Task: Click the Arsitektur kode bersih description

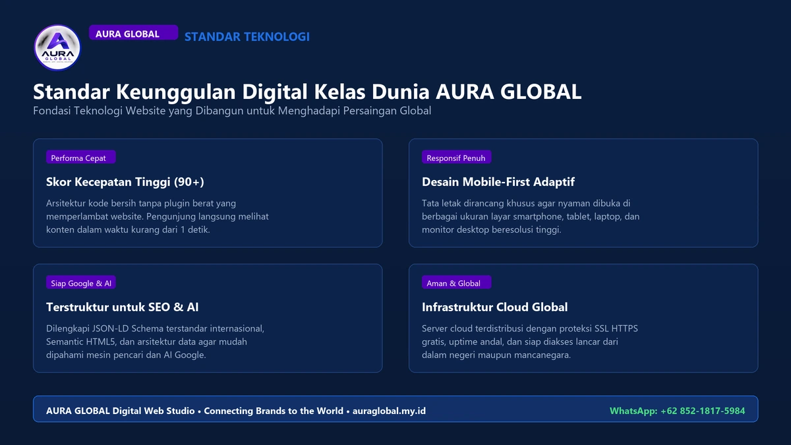Action: (158, 216)
